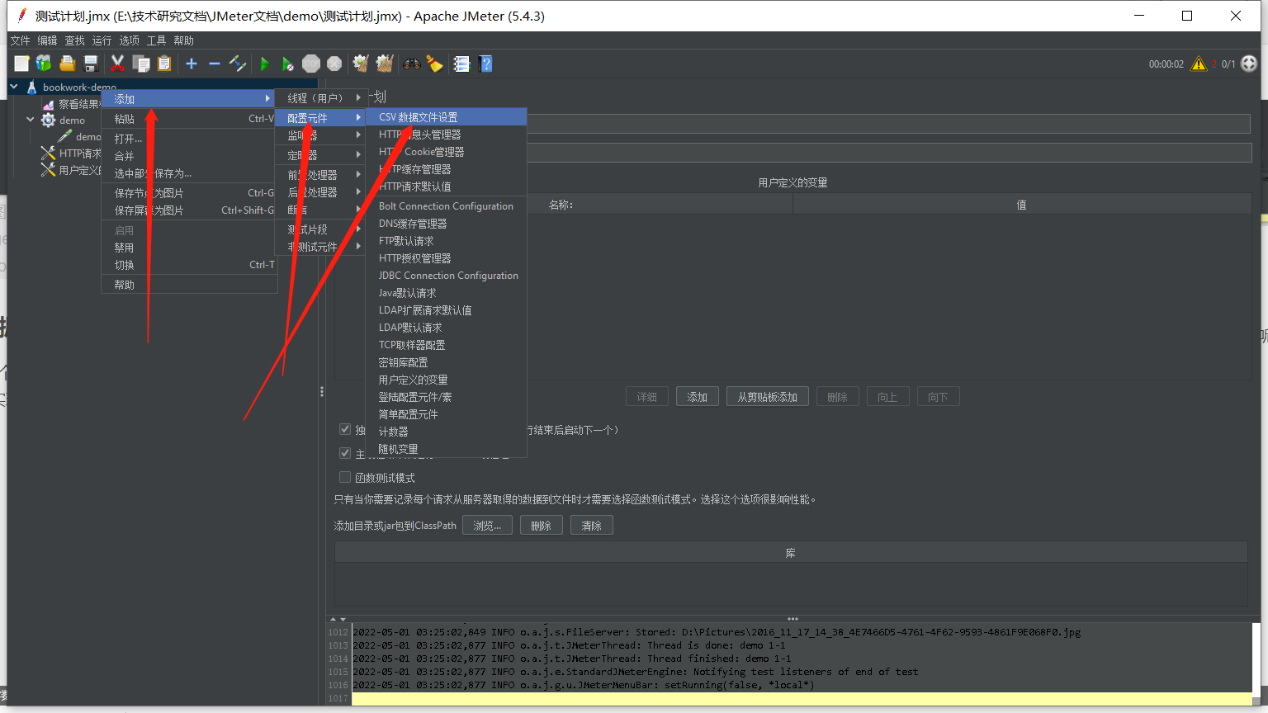
Task: Click the 浏览... button
Action: [x=487, y=526]
